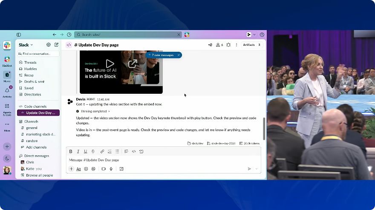The width and height of the screenshot is (375, 210).
Task: Open send options dropdown arrow
Action: (257, 169)
